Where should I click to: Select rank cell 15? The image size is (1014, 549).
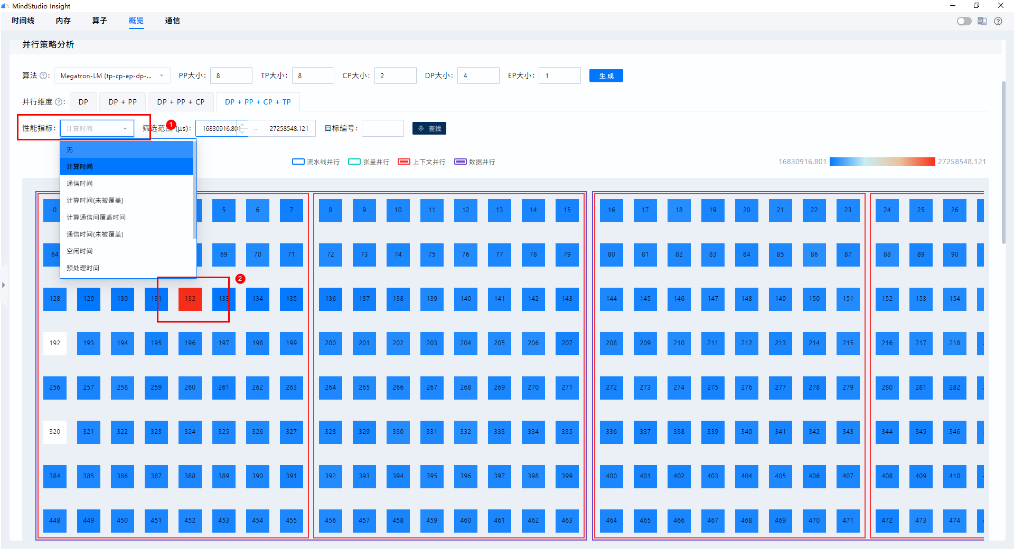(x=567, y=210)
